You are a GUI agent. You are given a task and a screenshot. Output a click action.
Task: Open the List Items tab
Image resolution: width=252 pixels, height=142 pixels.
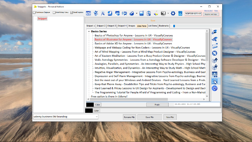point(152,26)
